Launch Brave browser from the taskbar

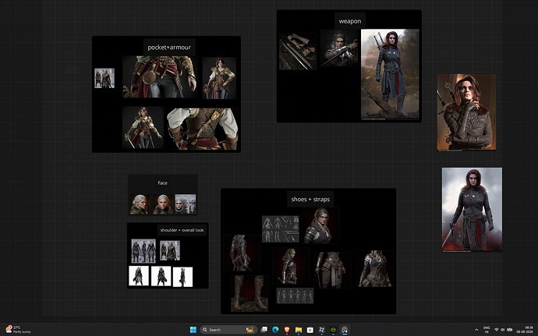(x=287, y=330)
